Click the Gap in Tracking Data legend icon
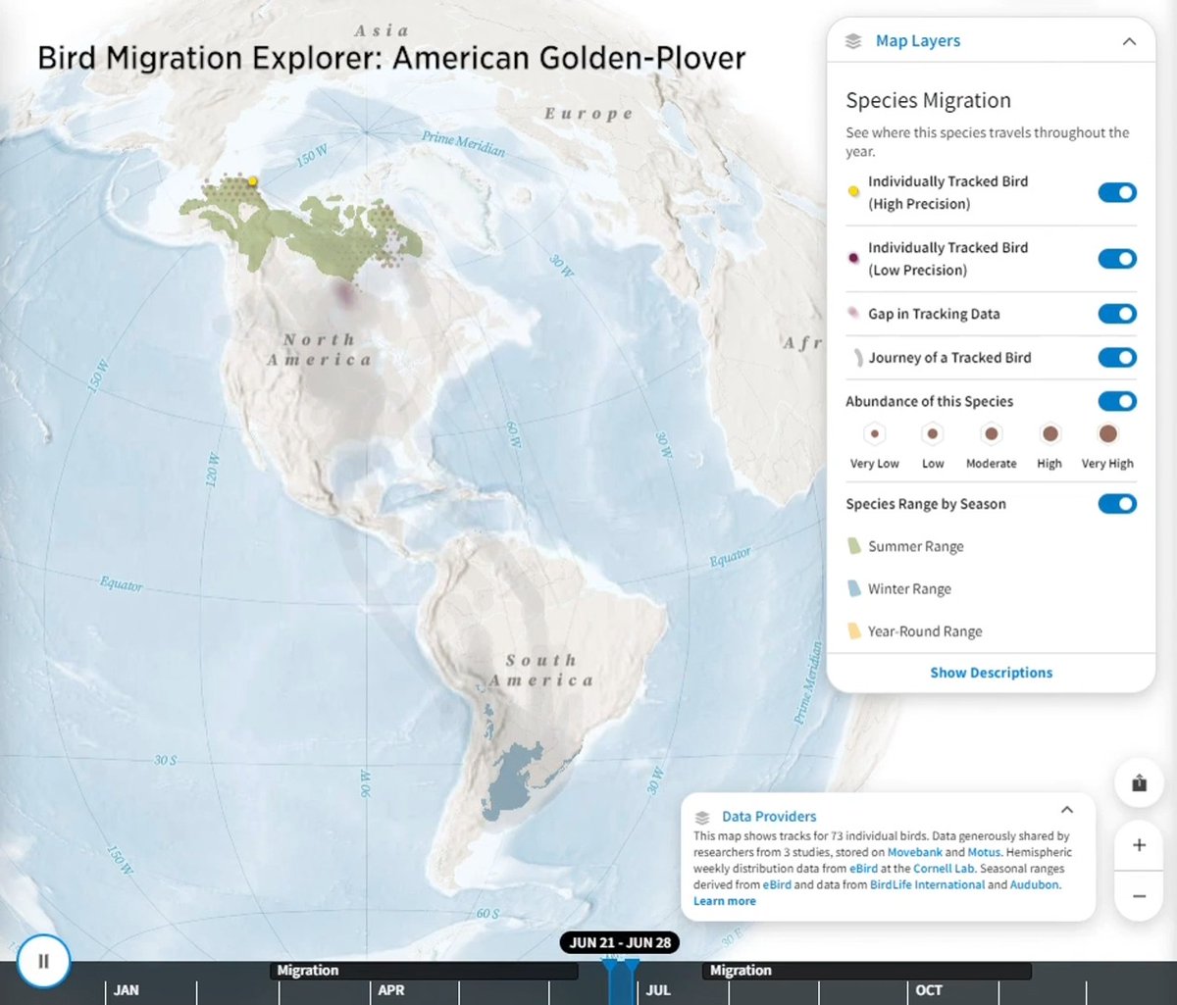This screenshot has height=1005, width=1177. (x=853, y=314)
